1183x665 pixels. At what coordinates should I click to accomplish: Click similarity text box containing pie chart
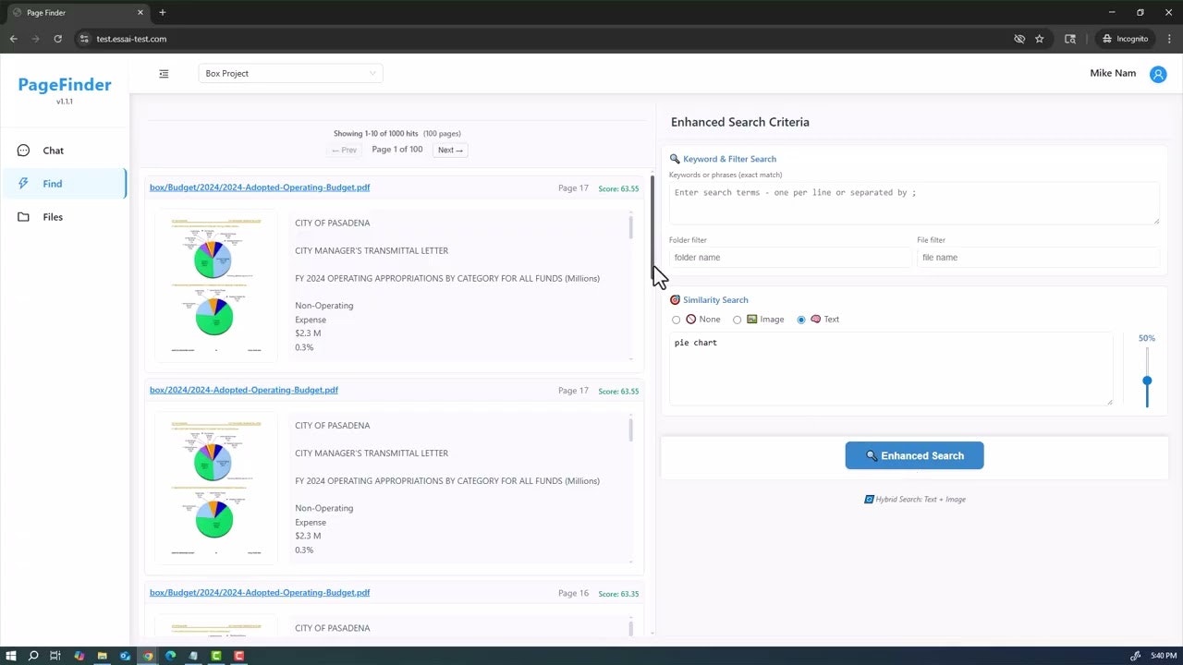[x=891, y=369]
